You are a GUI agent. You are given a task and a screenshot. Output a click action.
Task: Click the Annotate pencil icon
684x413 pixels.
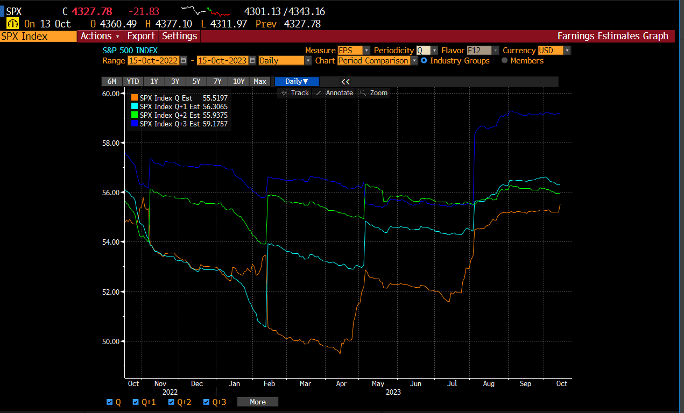tap(319, 93)
